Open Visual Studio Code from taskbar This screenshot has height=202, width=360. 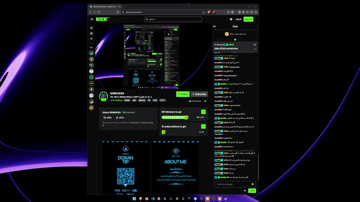click(153, 199)
